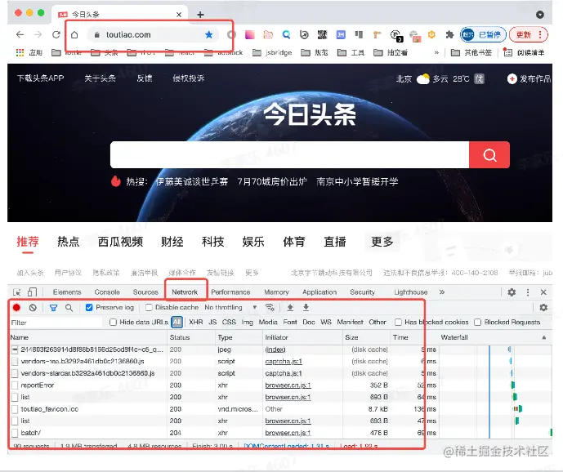Screen dimensions: 563x472
Task: Open the 工具 bookmarks folder
Action: click(351, 53)
